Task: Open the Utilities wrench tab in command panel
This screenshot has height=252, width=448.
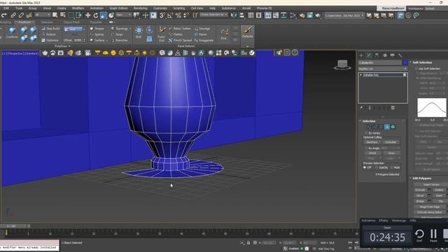Action: 400,55
